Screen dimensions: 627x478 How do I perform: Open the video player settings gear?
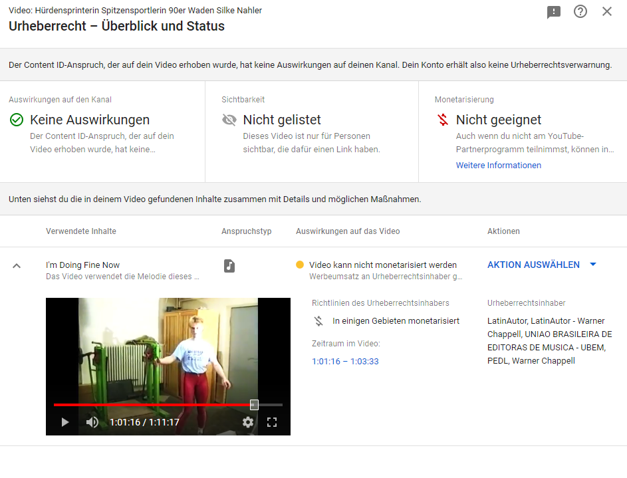pos(248,422)
